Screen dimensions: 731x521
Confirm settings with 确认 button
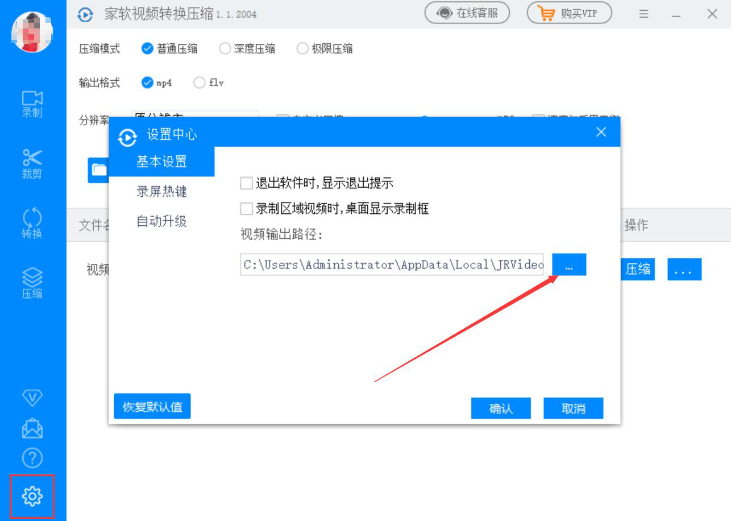pyautogui.click(x=501, y=408)
